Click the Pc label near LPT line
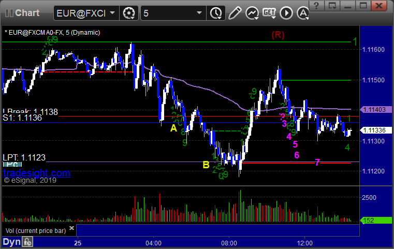Screen dimensions: 394x249 [12, 164]
